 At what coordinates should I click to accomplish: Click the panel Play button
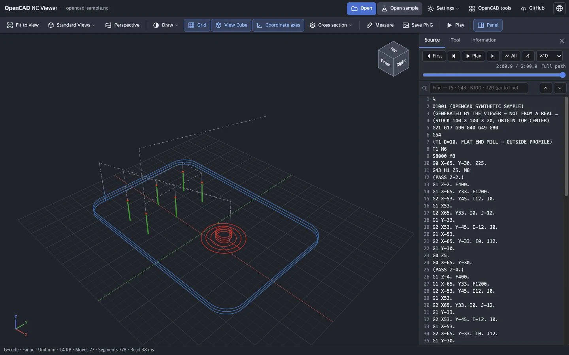pyautogui.click(x=473, y=56)
